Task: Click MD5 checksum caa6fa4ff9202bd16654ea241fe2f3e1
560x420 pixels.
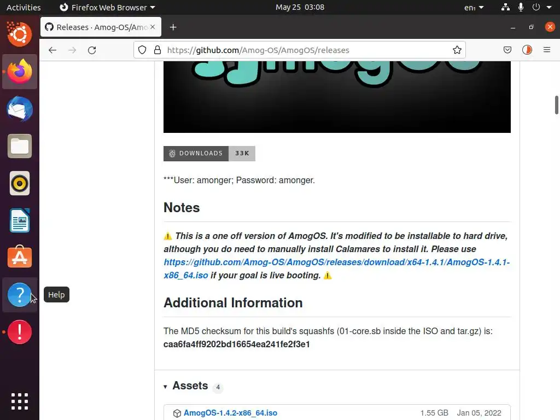Action: (x=236, y=345)
